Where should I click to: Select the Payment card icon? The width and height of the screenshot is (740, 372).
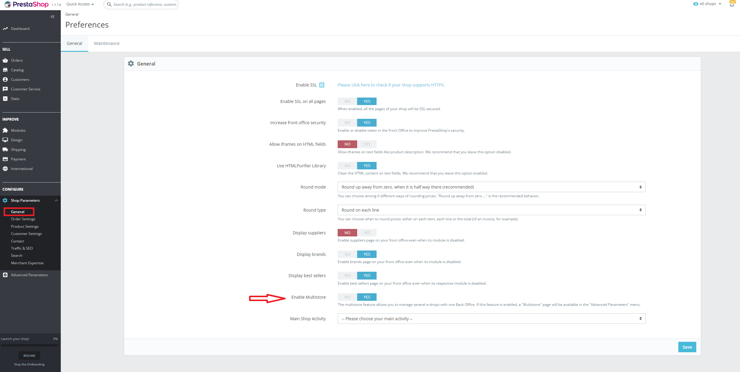[x=6, y=159]
